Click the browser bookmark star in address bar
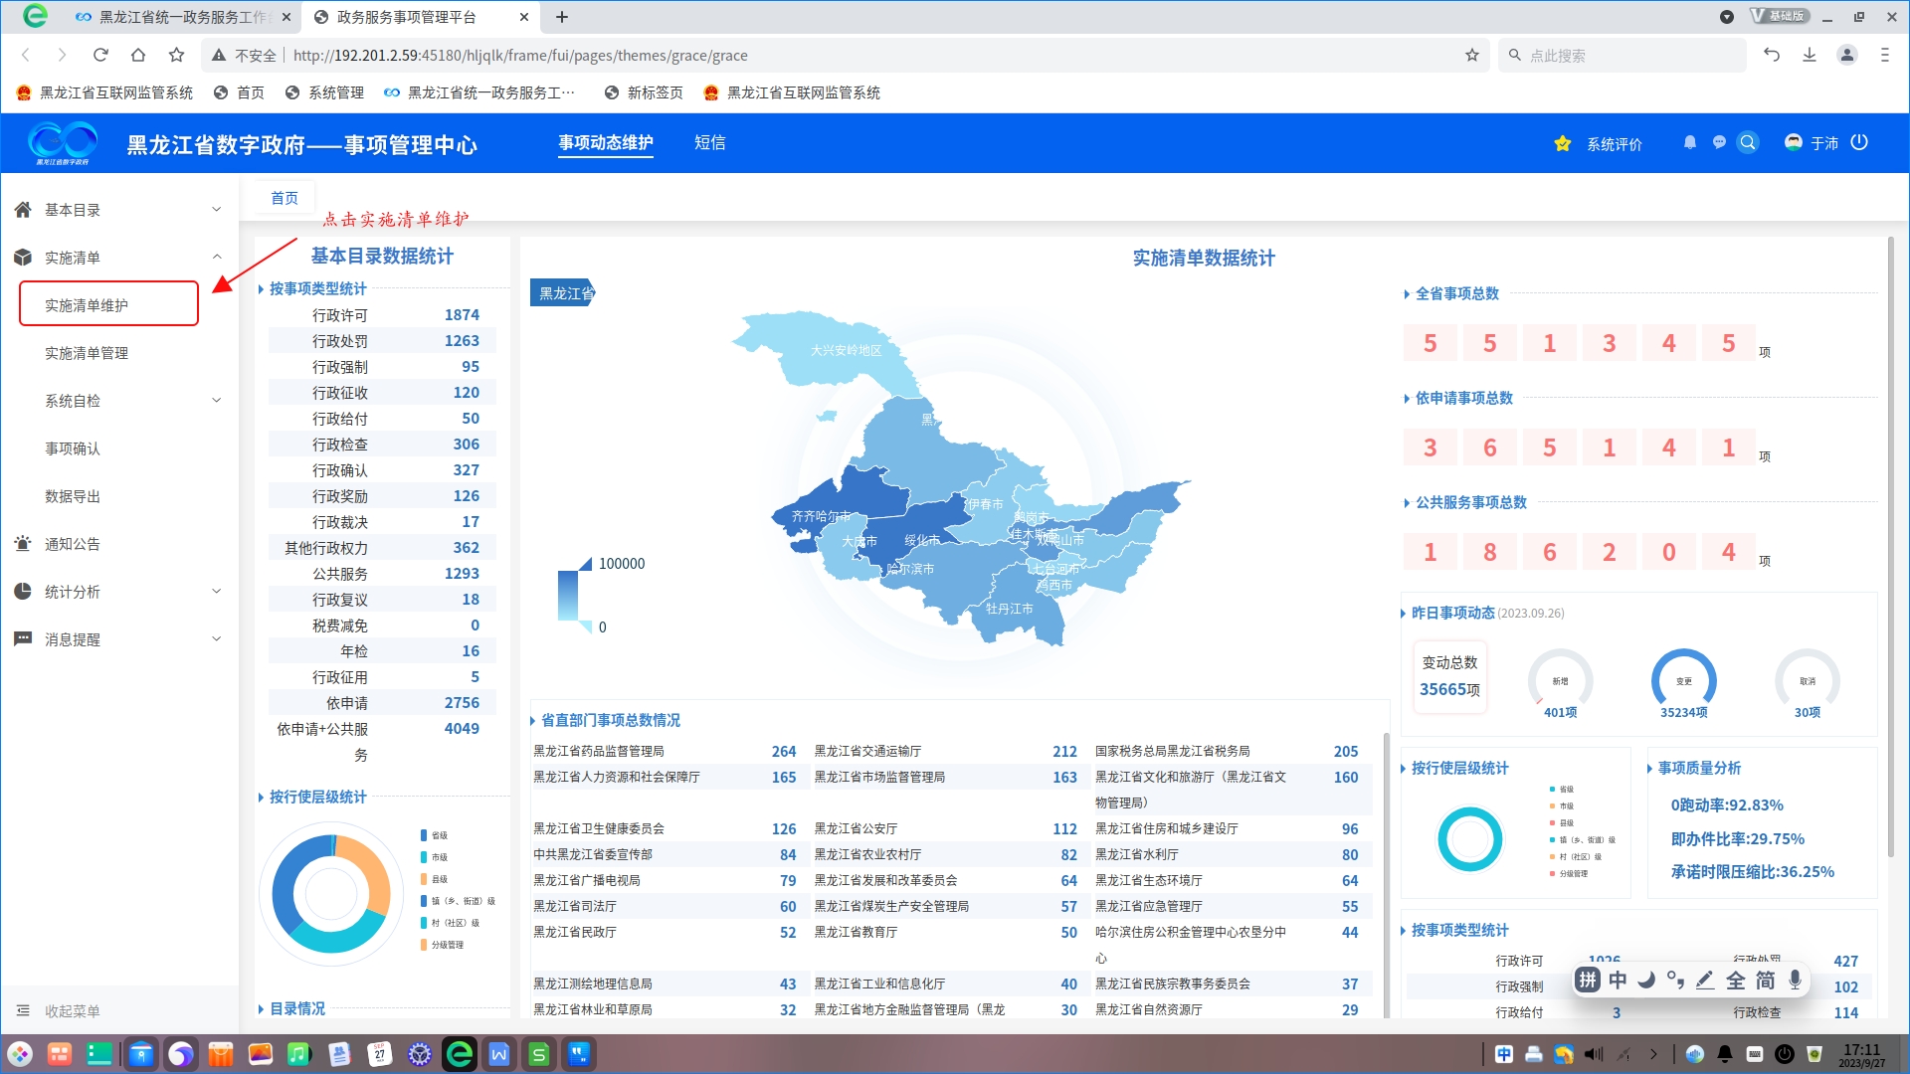 coord(1472,56)
